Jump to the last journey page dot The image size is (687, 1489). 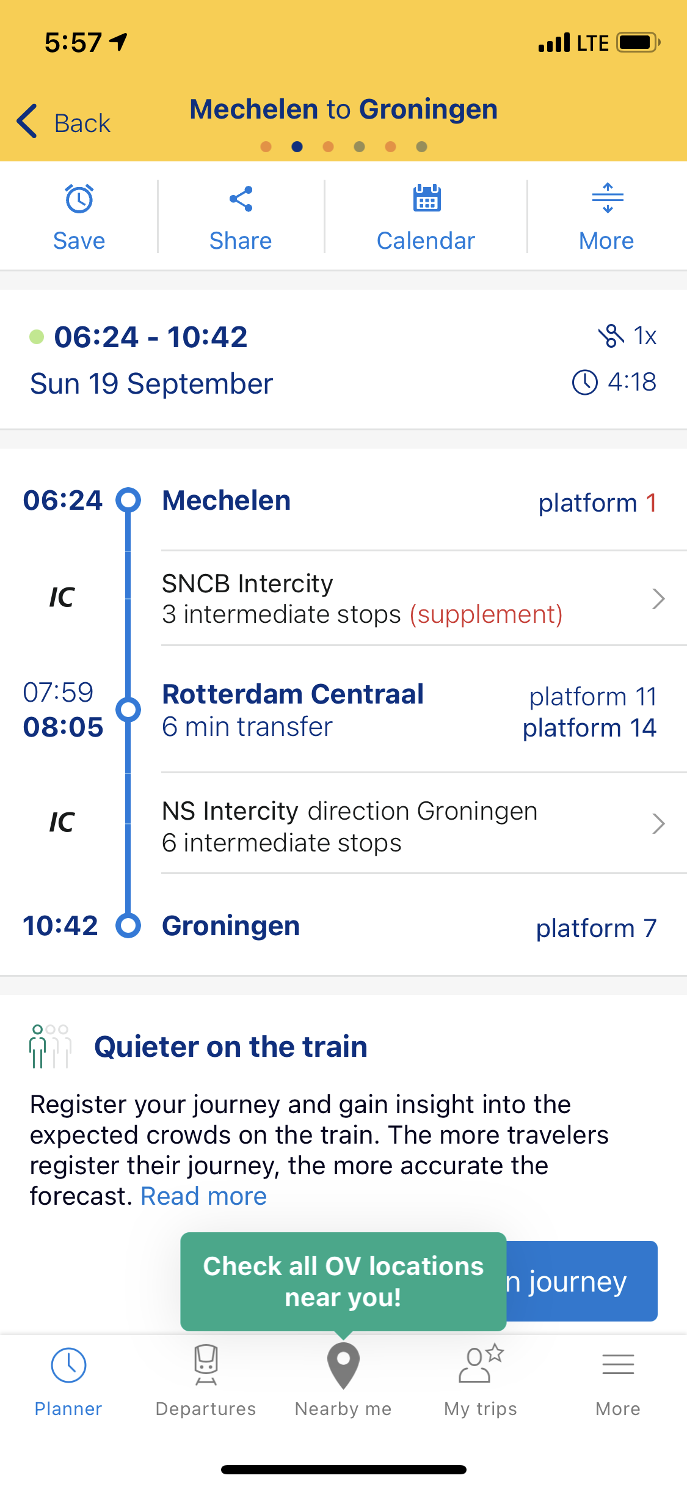(421, 147)
